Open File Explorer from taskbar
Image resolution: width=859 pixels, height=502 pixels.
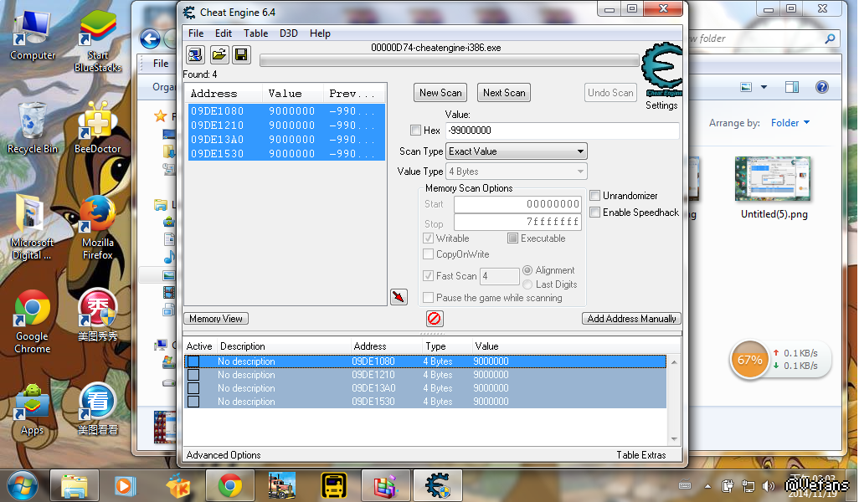pos(75,485)
